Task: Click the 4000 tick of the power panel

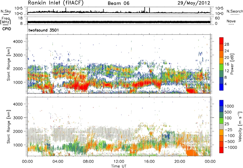Action: click(x=18, y=42)
